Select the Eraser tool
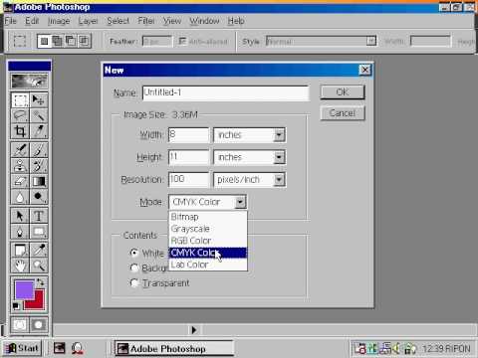The width and height of the screenshot is (478, 358). coord(20,181)
